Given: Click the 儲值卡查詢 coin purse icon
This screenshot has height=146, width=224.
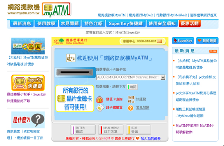Looking at the screenshot, I should pyautogui.click(x=100, y=99).
